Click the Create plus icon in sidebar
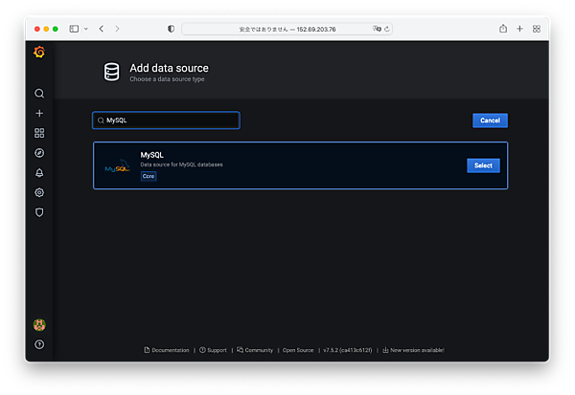This screenshot has width=575, height=395. click(x=39, y=114)
